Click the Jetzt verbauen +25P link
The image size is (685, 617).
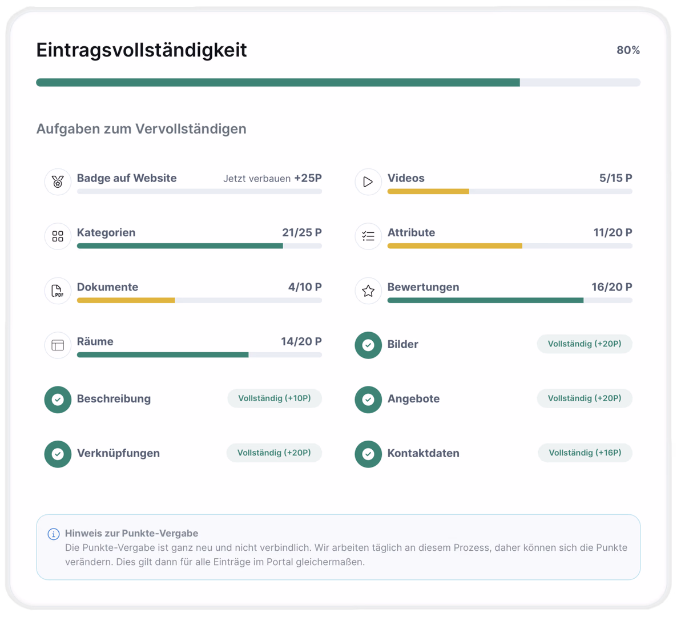[x=272, y=179]
